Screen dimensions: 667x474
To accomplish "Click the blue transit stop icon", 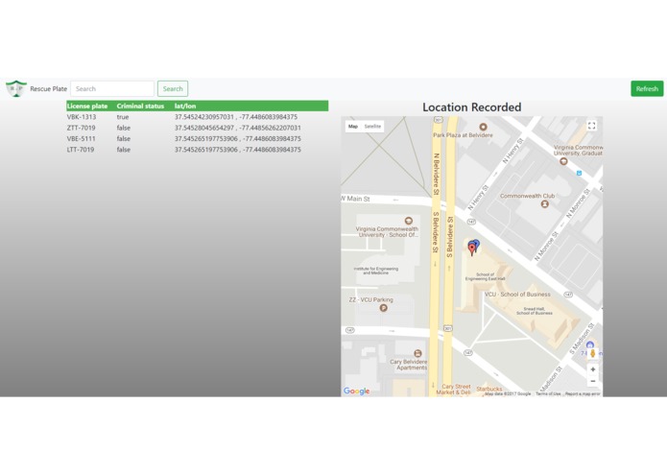I will (579, 173).
